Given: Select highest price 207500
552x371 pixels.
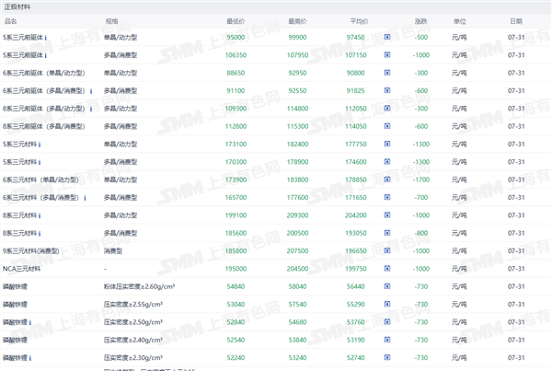Looking at the screenshot, I should pyautogui.click(x=297, y=250).
